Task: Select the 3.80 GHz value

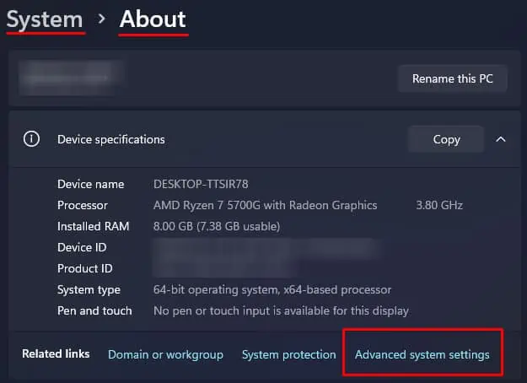Action: [439, 206]
